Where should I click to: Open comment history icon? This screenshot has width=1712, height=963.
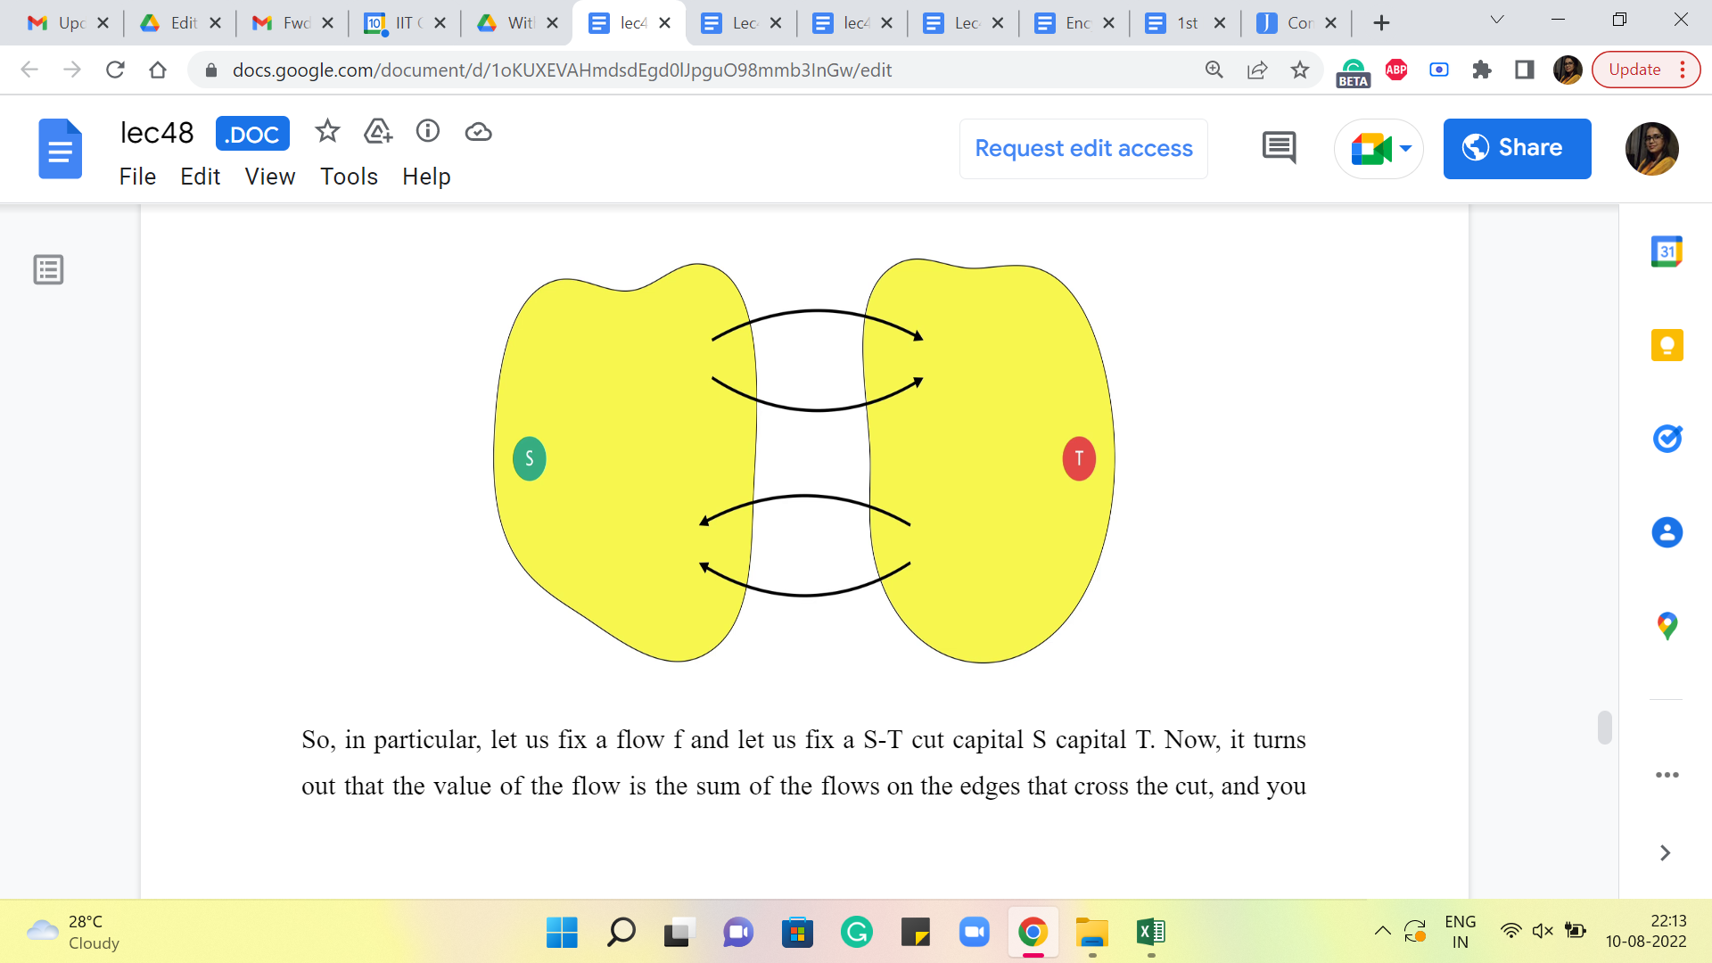pyautogui.click(x=1279, y=148)
